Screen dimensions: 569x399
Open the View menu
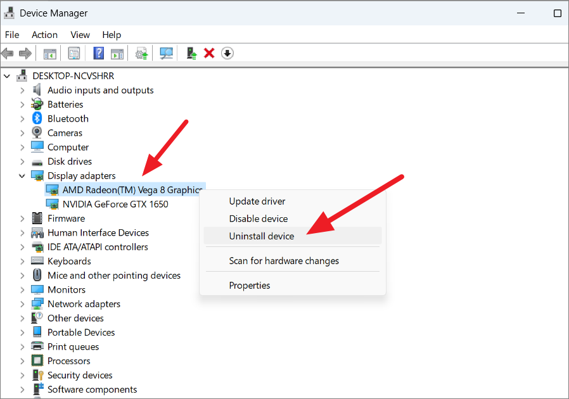[x=80, y=35]
